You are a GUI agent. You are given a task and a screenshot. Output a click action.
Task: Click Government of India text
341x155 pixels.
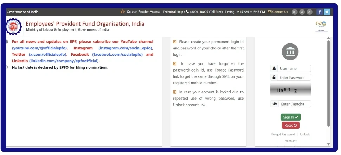point(22,12)
